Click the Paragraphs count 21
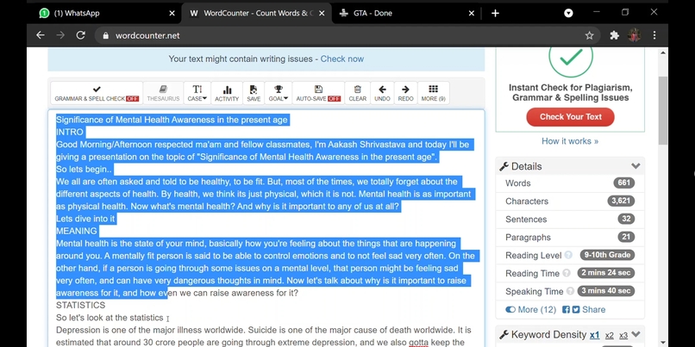The width and height of the screenshot is (695, 347). tap(626, 238)
